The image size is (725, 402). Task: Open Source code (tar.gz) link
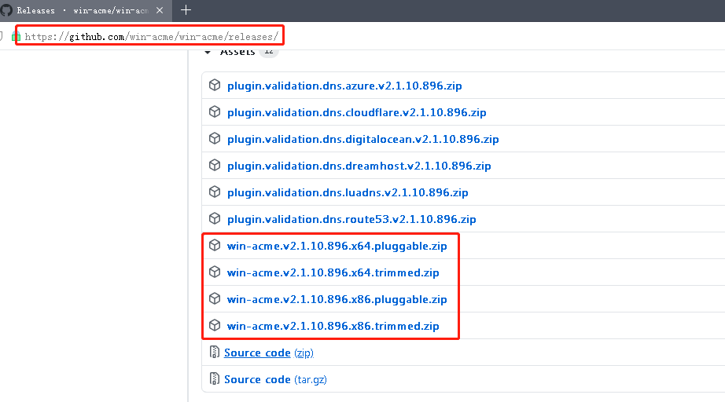coord(275,380)
